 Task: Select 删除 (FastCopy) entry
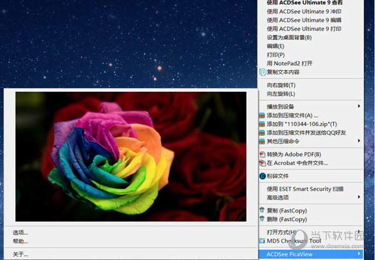287,219
